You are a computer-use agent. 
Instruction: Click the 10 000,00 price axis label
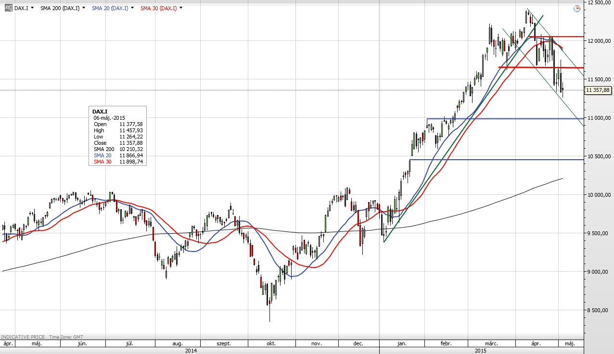click(x=598, y=195)
